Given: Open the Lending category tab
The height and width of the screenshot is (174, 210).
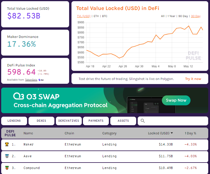Looking at the screenshot, I should pyautogui.click(x=14, y=121).
